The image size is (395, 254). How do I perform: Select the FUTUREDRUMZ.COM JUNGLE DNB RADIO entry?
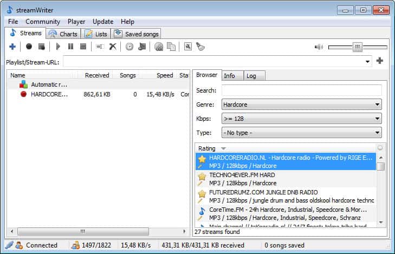tap(286, 197)
